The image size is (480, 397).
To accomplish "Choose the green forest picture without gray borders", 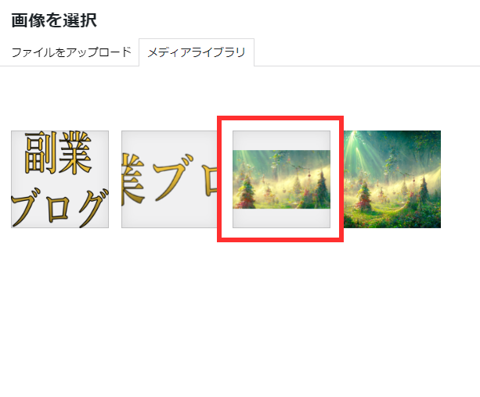I will [x=392, y=180].
